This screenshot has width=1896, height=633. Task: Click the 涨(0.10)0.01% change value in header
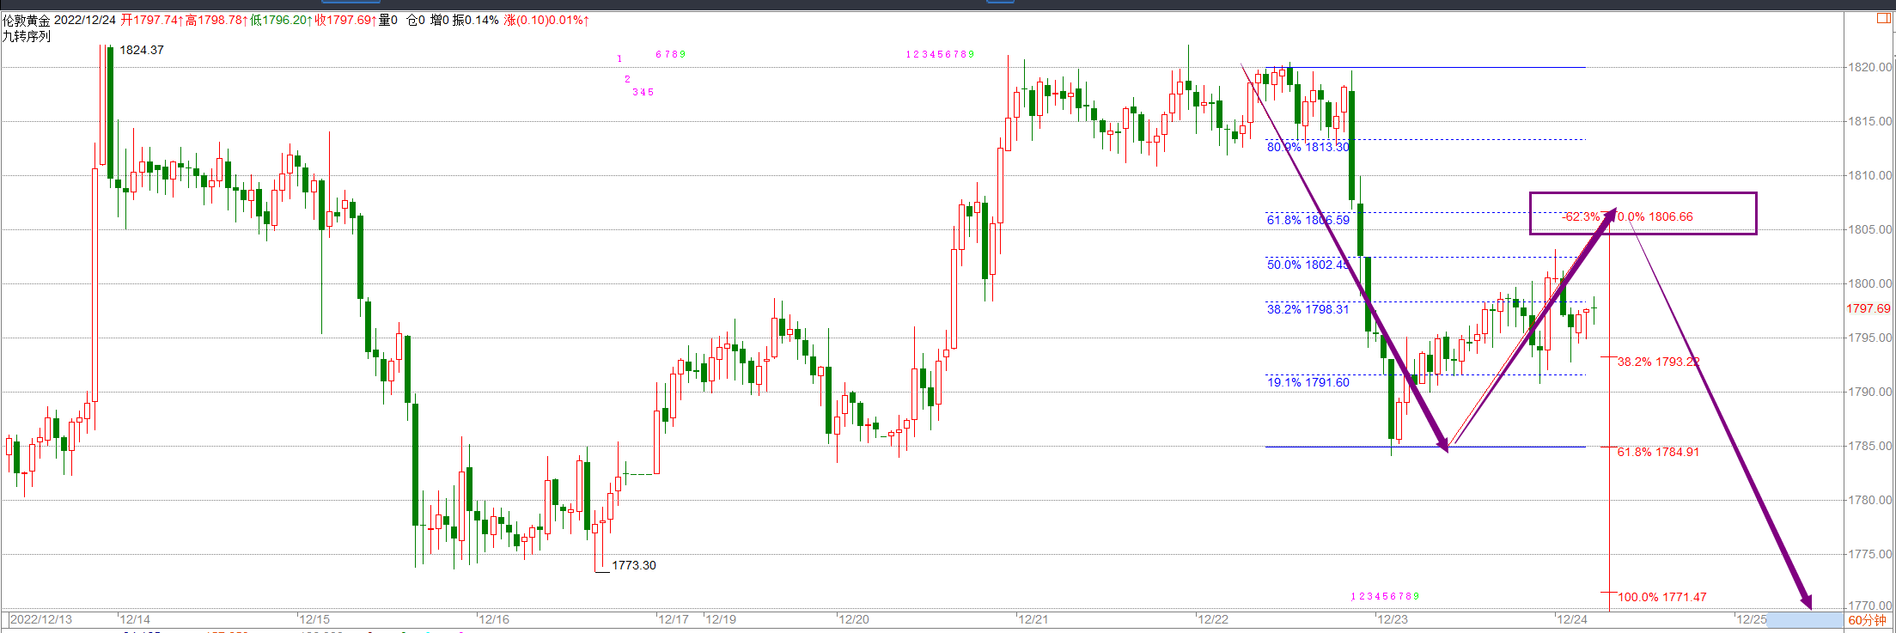[547, 20]
